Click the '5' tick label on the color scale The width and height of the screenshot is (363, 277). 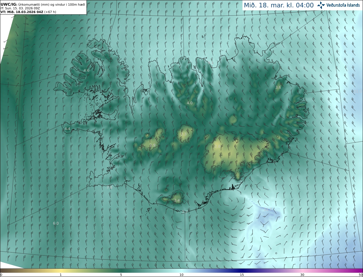121,275
